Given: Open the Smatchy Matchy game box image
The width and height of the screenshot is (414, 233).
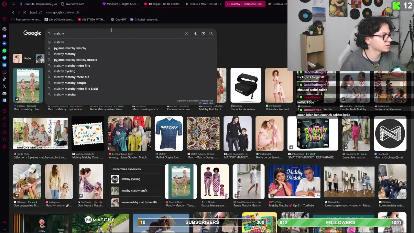Looking at the screenshot, I should (x=313, y=134).
